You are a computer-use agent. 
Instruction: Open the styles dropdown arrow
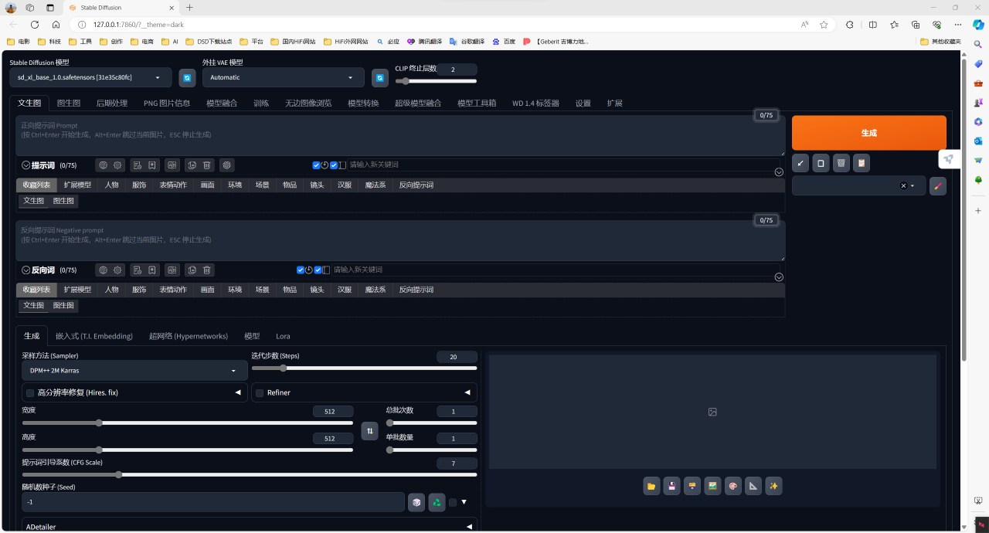(x=913, y=186)
